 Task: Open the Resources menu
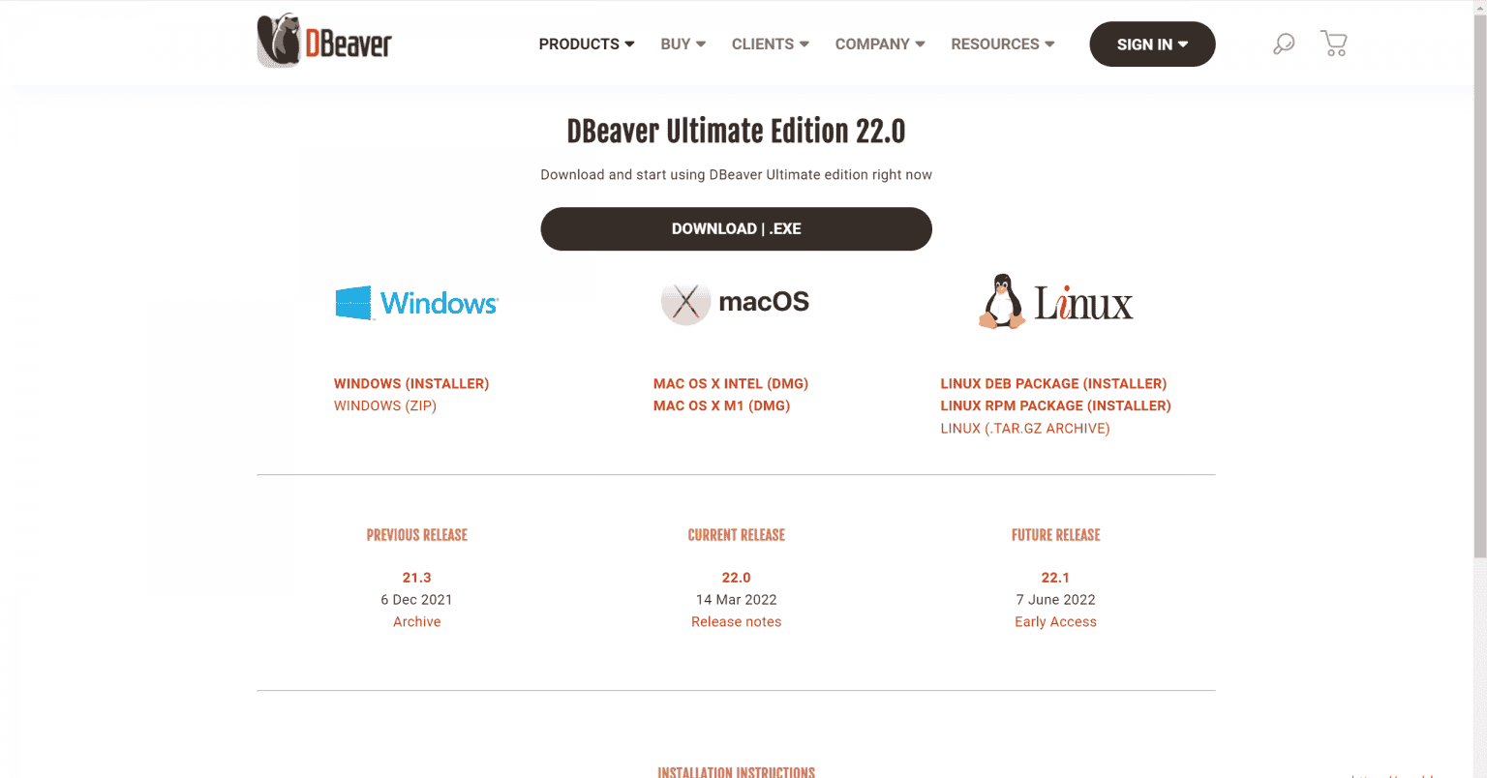click(x=1002, y=45)
